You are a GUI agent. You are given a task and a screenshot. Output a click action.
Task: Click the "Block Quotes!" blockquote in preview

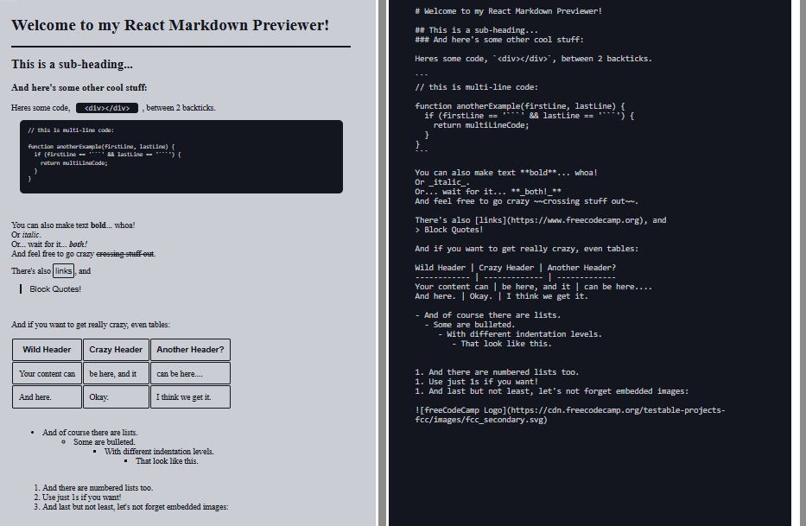coord(55,289)
